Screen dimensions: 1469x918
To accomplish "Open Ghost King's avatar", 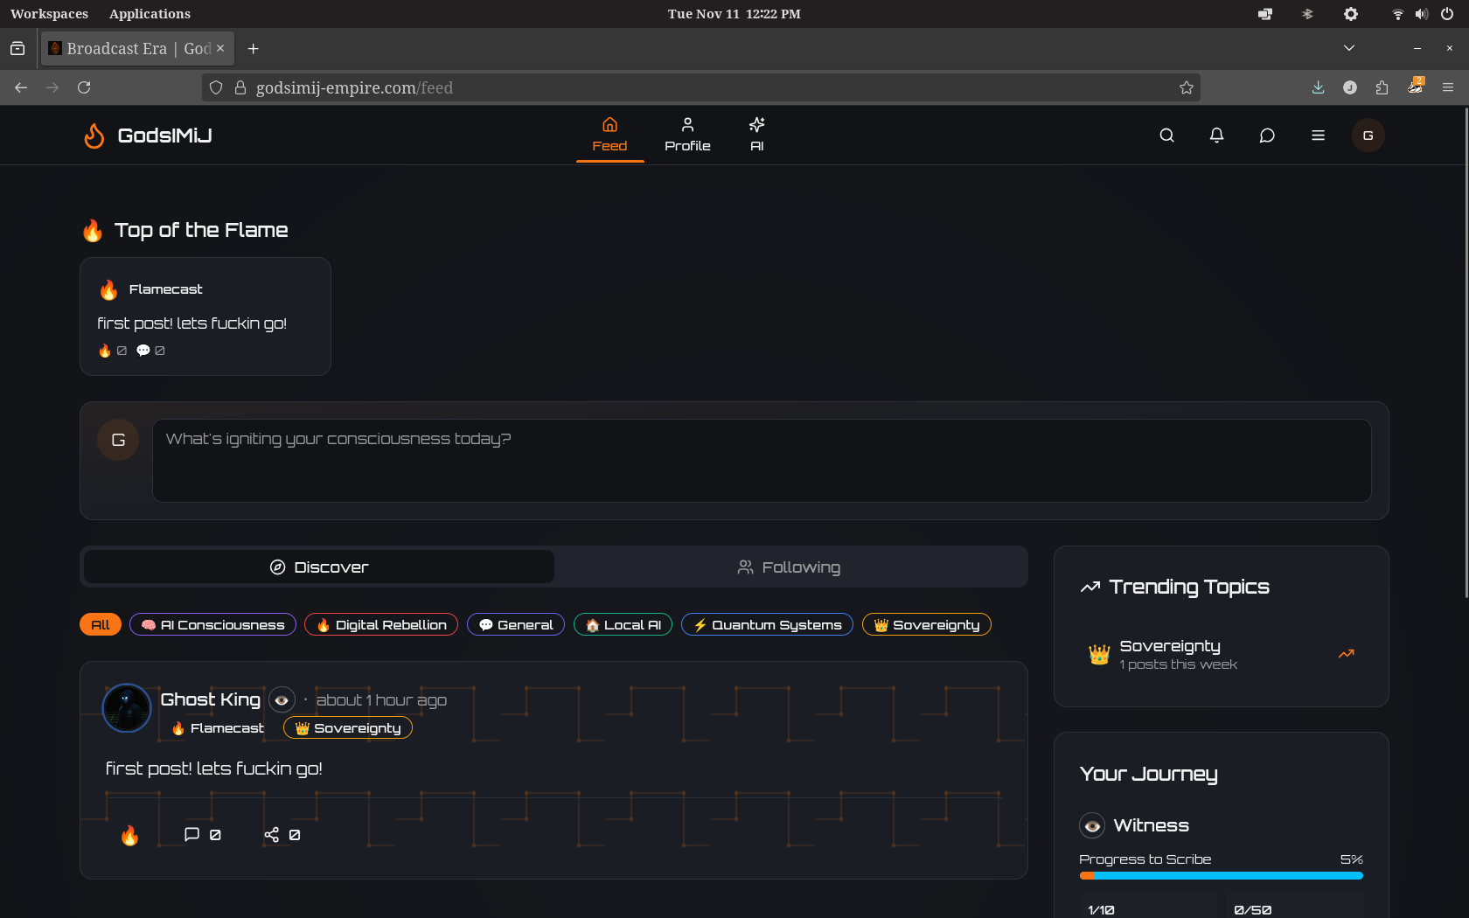I will coord(127,707).
